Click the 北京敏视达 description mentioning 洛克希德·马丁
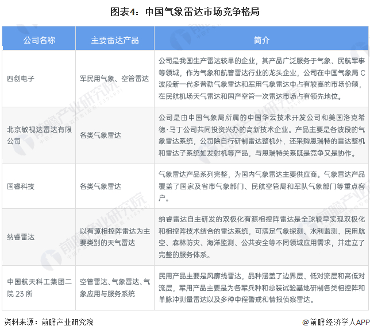The height and width of the screenshot is (334, 370). [261, 135]
